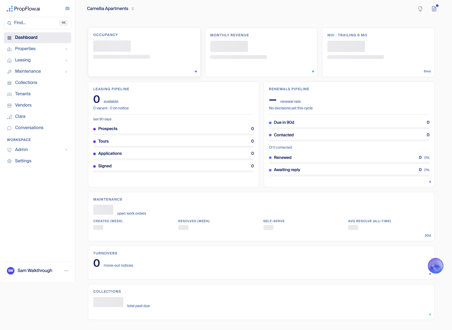Click the ⌘K shortcut badge
The height and width of the screenshot is (330, 452).
tap(63, 23)
